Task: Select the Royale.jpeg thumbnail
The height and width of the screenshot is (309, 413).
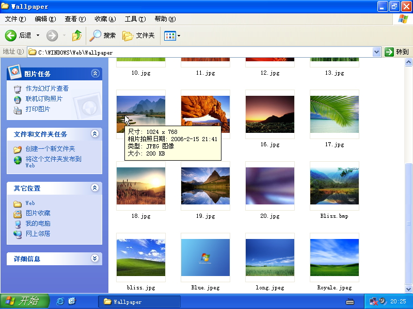Action: click(334, 257)
